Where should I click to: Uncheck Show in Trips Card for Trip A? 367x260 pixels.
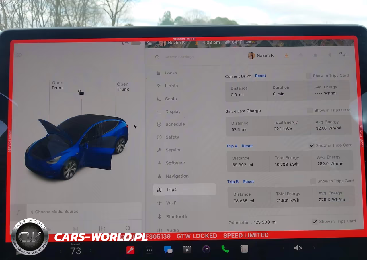[x=312, y=146]
